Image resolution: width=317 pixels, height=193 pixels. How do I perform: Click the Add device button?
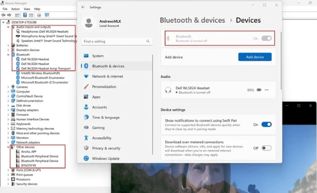tap(254, 57)
